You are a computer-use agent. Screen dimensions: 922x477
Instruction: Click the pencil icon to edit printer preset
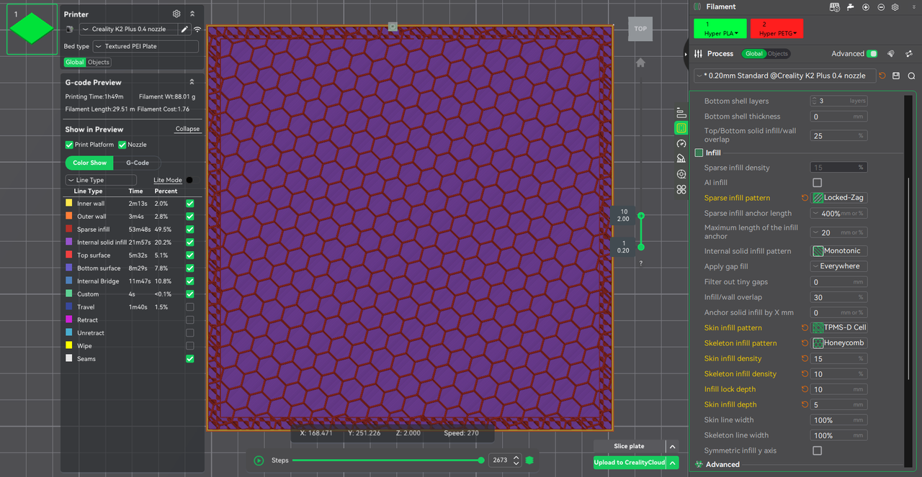184,29
